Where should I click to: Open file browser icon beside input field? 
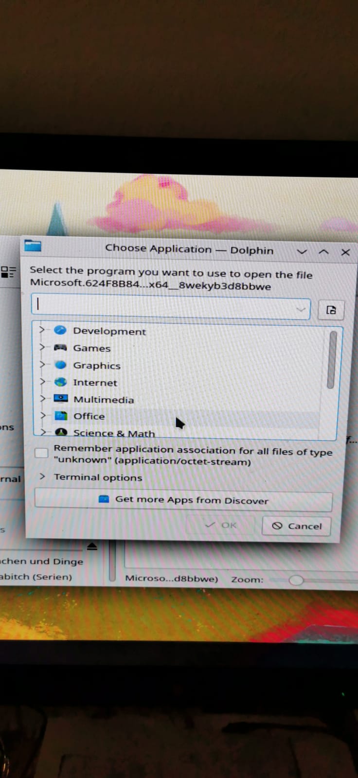click(331, 310)
